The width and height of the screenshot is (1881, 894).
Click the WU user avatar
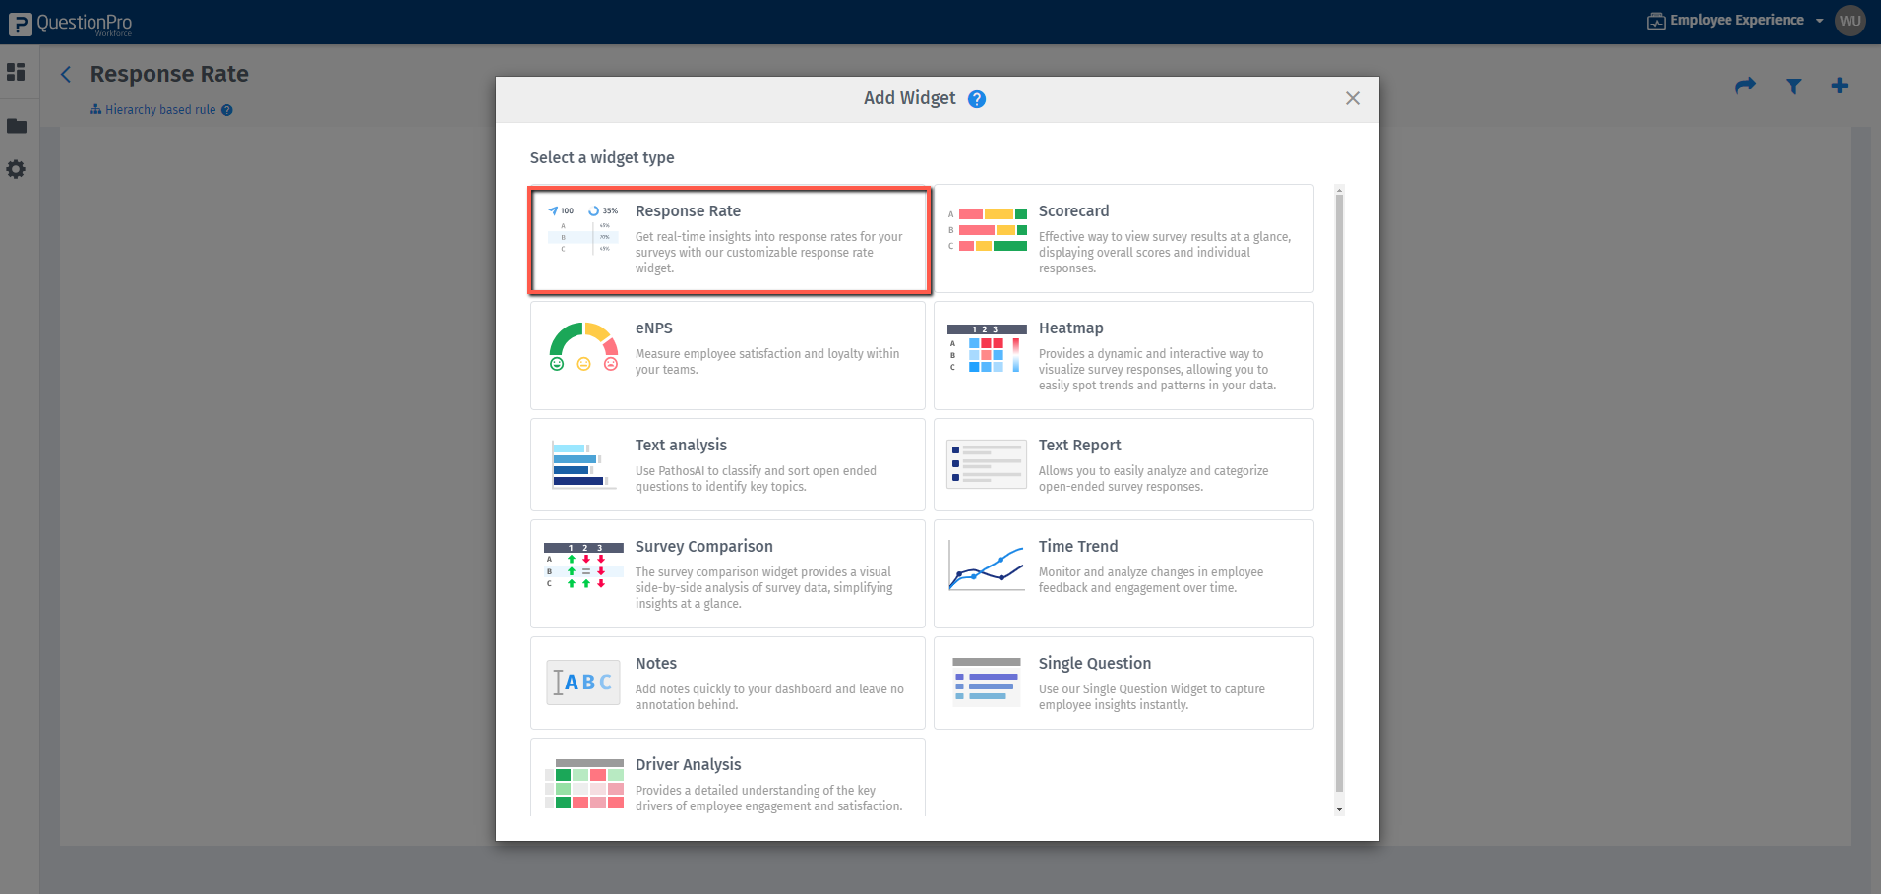click(x=1851, y=21)
